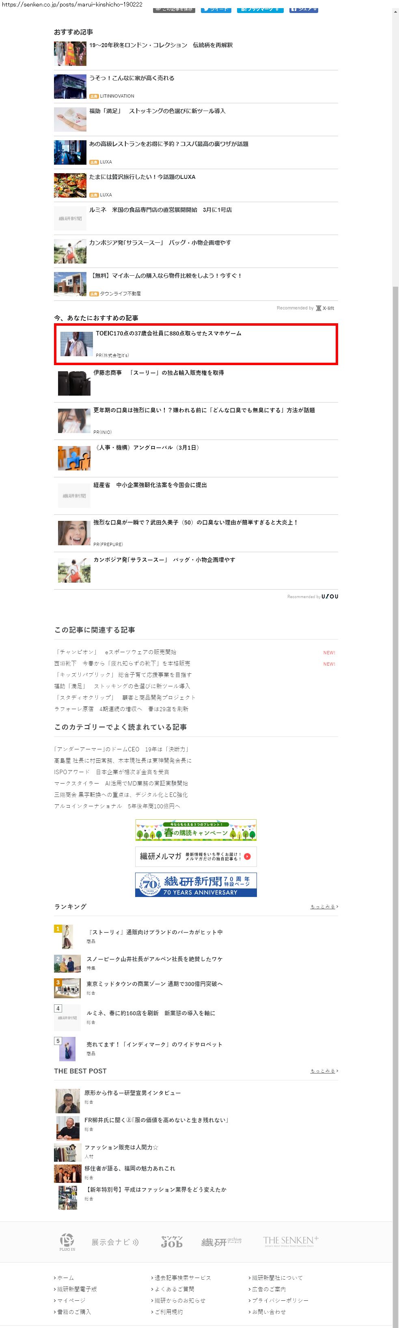Open THE SENKEN+ logo link
Viewport: 399px width, 1328px height.
[291, 1241]
